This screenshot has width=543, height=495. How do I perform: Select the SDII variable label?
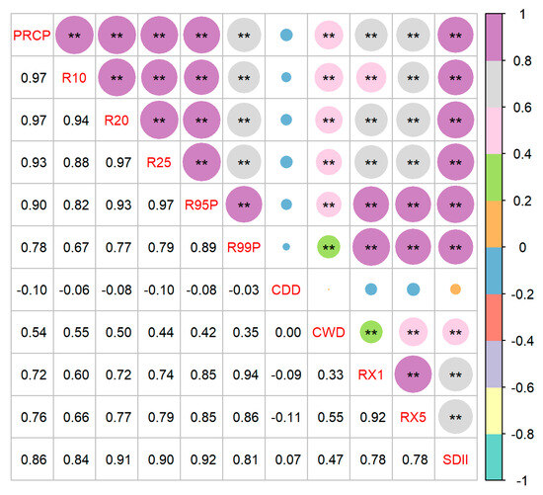455,459
